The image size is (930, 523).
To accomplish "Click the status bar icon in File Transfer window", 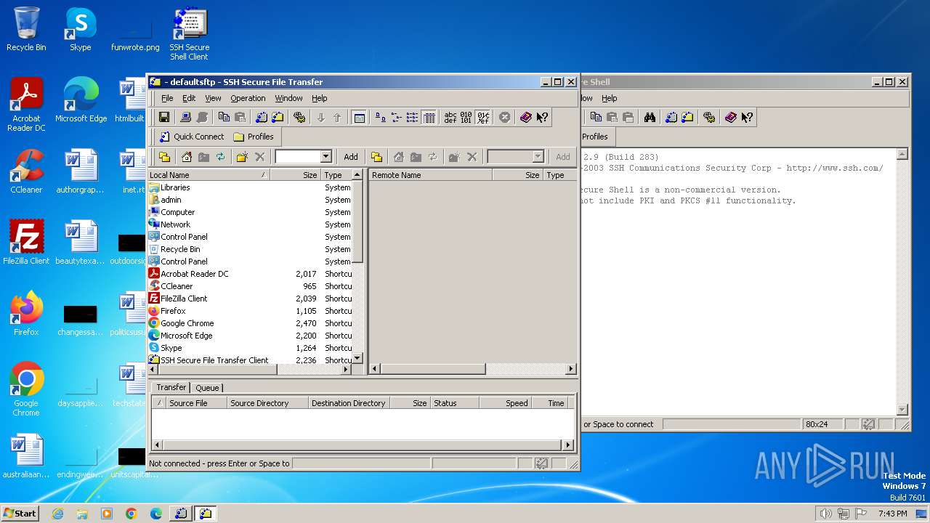I will 541,463.
